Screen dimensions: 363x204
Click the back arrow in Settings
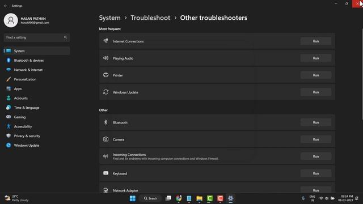tap(6, 6)
